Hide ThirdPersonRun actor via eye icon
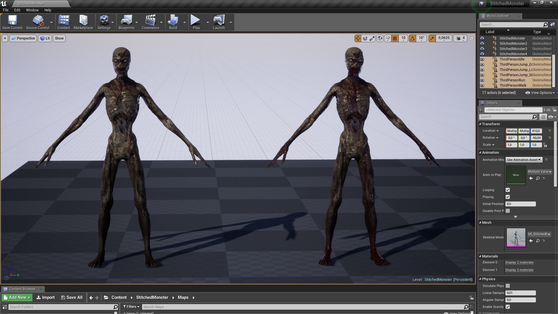558x314 pixels. click(x=482, y=80)
